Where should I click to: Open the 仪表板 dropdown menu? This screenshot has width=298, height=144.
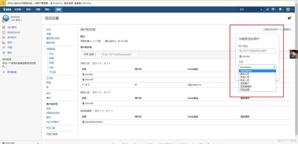(19, 9)
